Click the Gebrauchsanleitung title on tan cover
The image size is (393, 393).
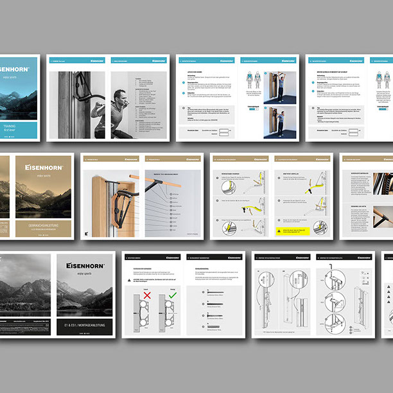coord(44,226)
